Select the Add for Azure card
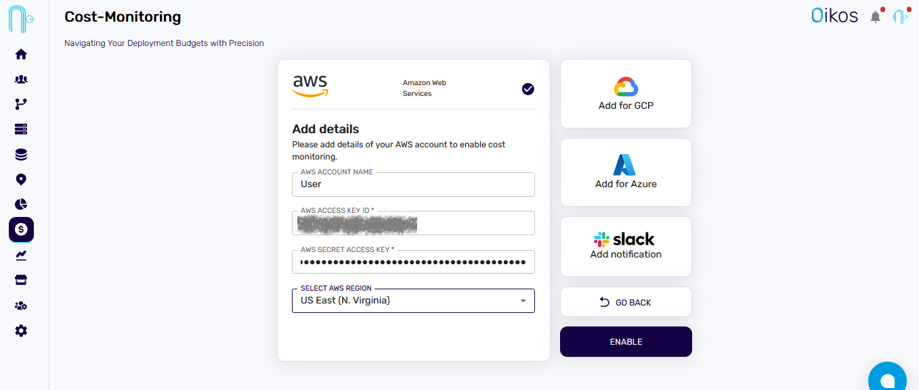The height and width of the screenshot is (390, 919). pyautogui.click(x=625, y=172)
